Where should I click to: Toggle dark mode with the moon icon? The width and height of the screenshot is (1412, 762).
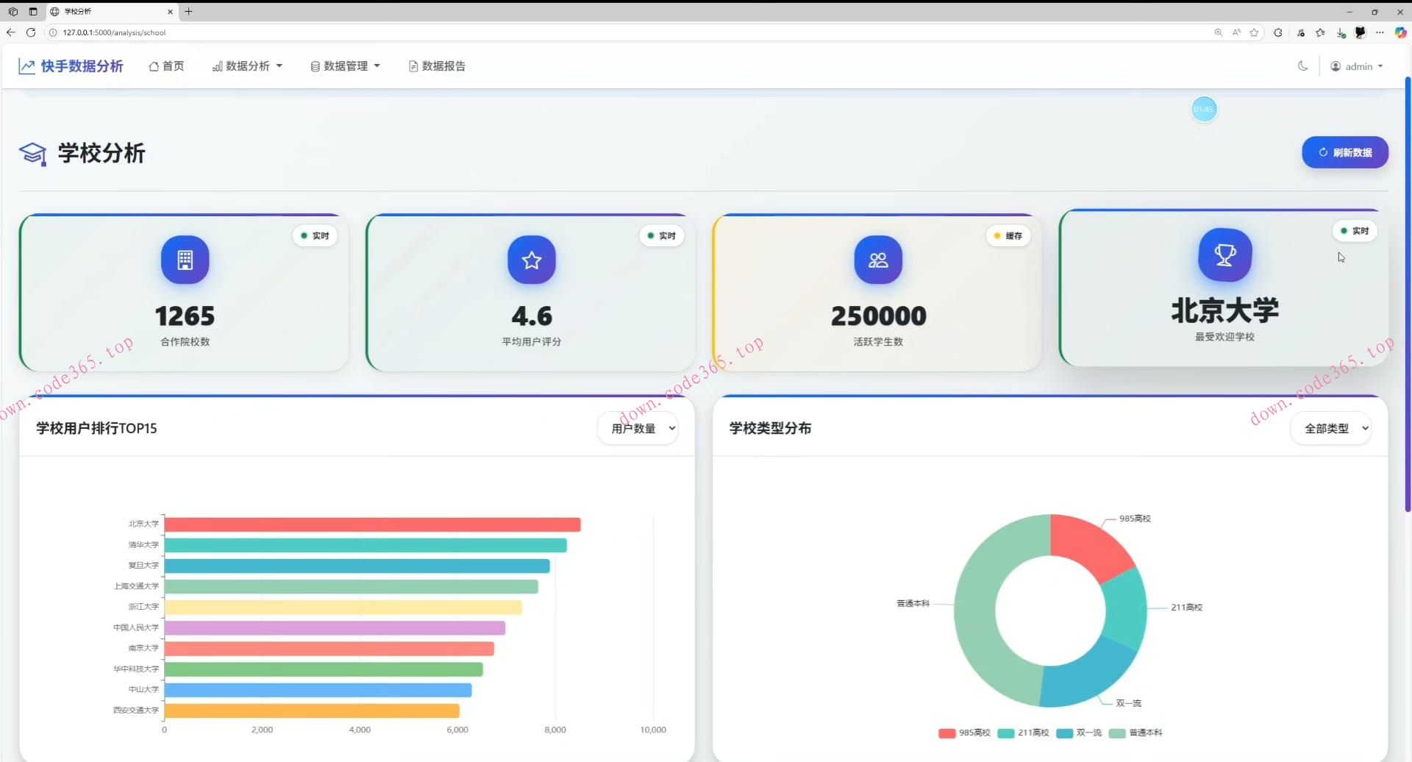1302,66
